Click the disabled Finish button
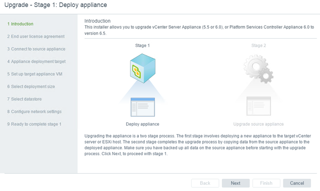 (266, 183)
